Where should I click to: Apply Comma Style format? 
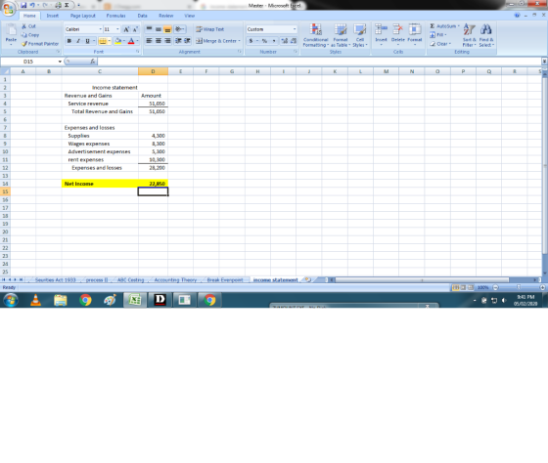tap(274, 41)
